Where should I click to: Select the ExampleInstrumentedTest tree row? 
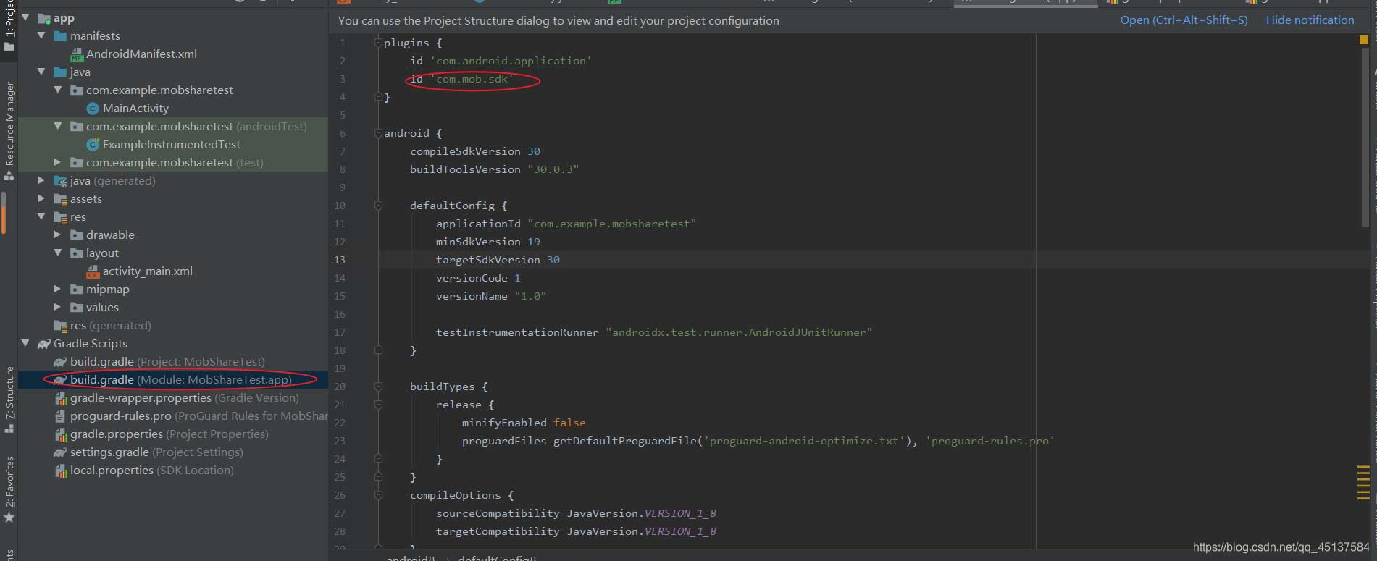173,144
